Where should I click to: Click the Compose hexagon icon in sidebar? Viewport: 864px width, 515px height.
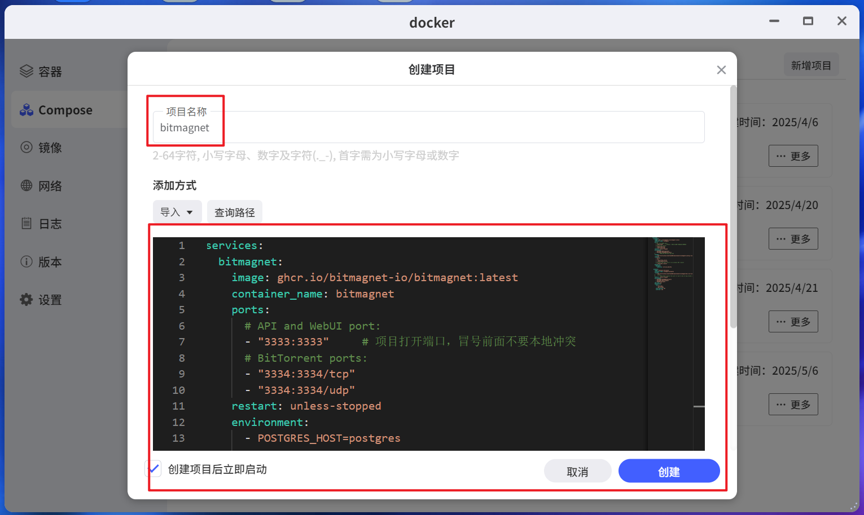coord(26,110)
